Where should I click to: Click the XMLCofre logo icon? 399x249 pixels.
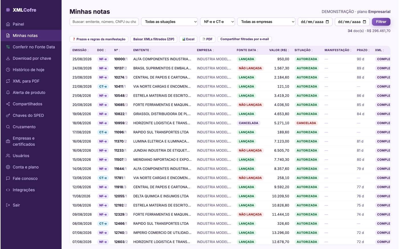(x=8, y=10)
